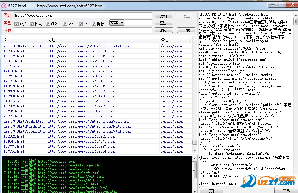This screenshot has width=298, height=193.
Task: Disable the JS checkbox
Action: 81,23
